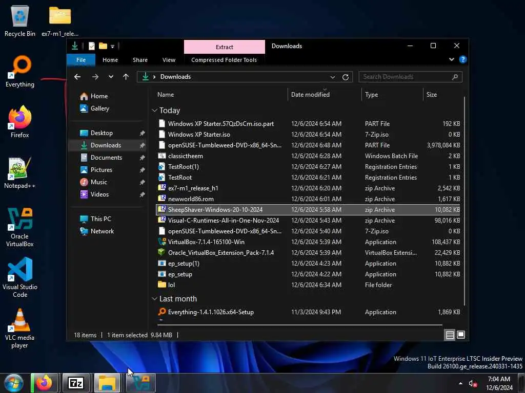The width and height of the screenshot is (525, 393).
Task: Open Visual Studio Code desktop shortcut
Action: 20,277
